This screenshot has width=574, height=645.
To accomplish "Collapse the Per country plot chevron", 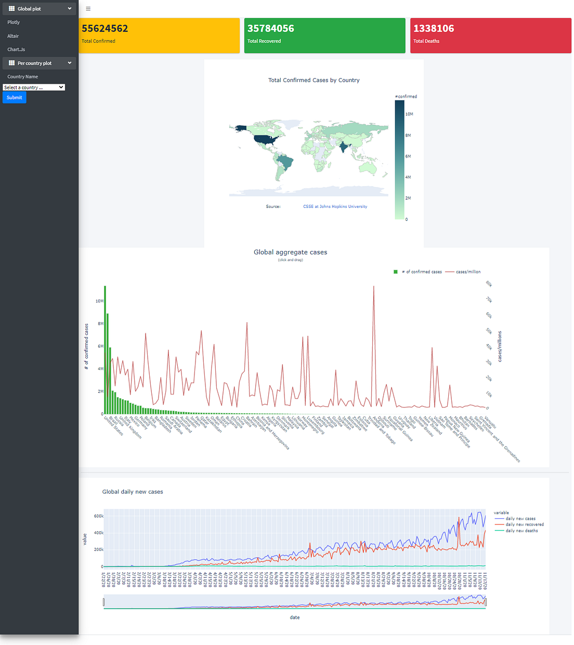I will tap(70, 63).
